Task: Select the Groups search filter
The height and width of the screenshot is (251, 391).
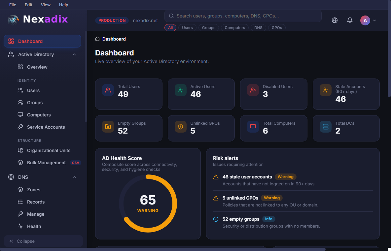Action: (209, 28)
